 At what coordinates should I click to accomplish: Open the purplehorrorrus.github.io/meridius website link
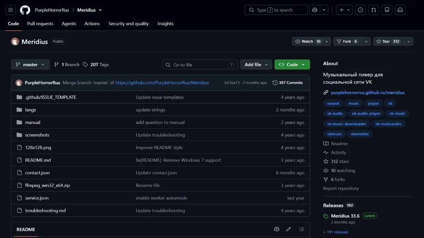368,93
